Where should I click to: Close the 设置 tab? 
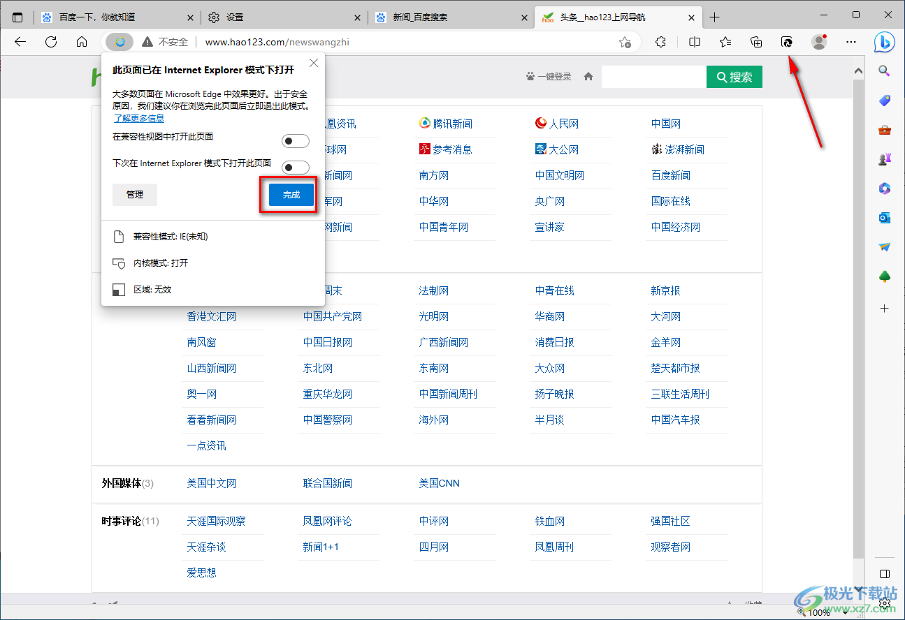tap(358, 17)
